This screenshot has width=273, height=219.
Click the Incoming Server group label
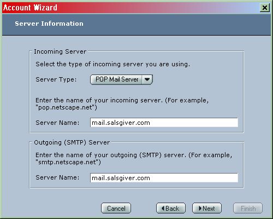tap(60, 51)
